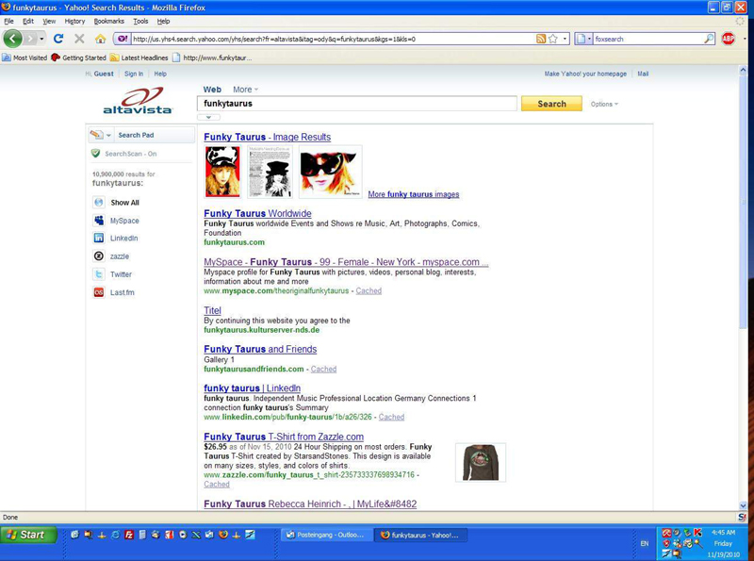Expand the Options dropdown next to Search
The height and width of the screenshot is (561, 754).
point(604,105)
